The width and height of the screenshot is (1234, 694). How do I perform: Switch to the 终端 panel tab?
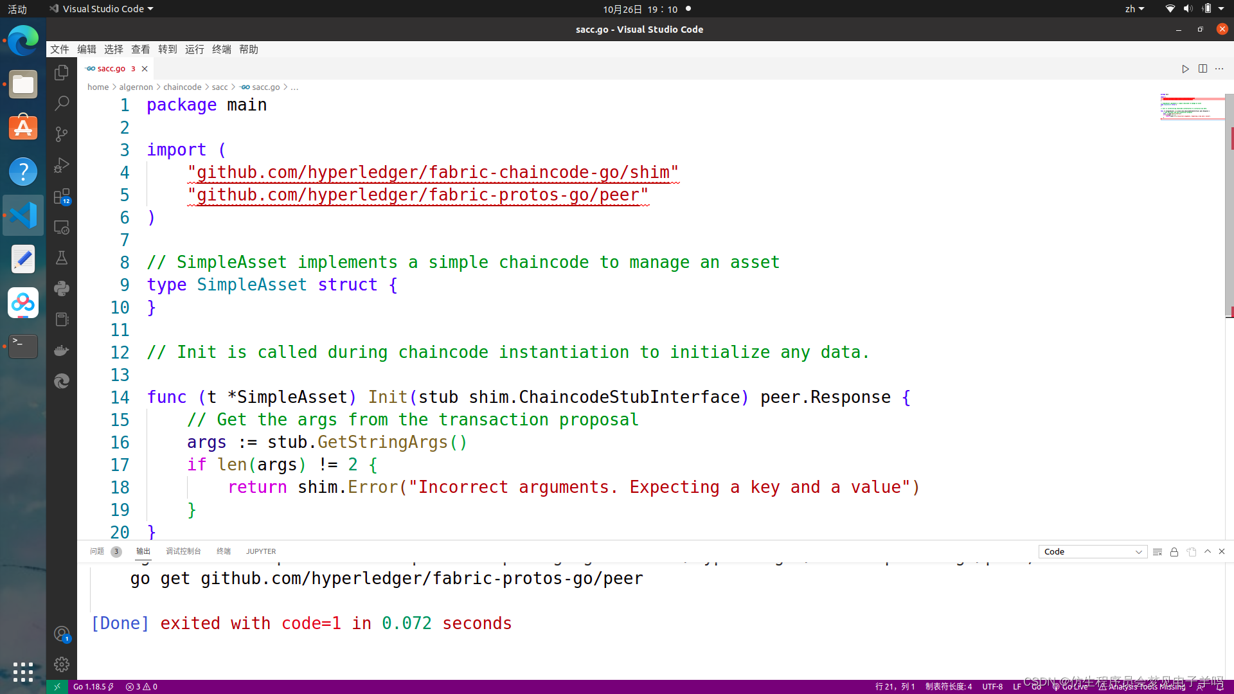[224, 551]
